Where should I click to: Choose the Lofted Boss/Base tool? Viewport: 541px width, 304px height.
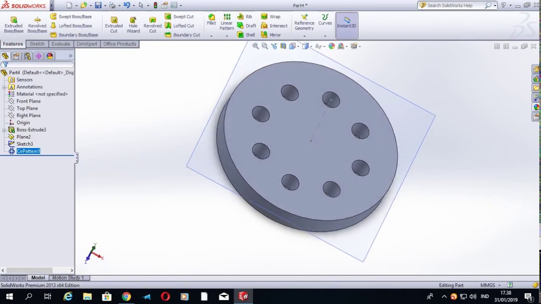pyautogui.click(x=71, y=26)
